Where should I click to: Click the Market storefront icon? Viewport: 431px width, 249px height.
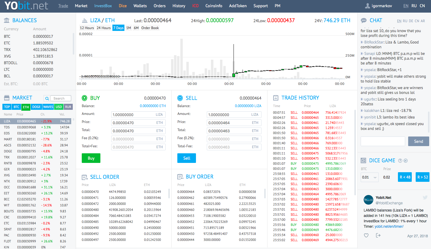(7, 98)
